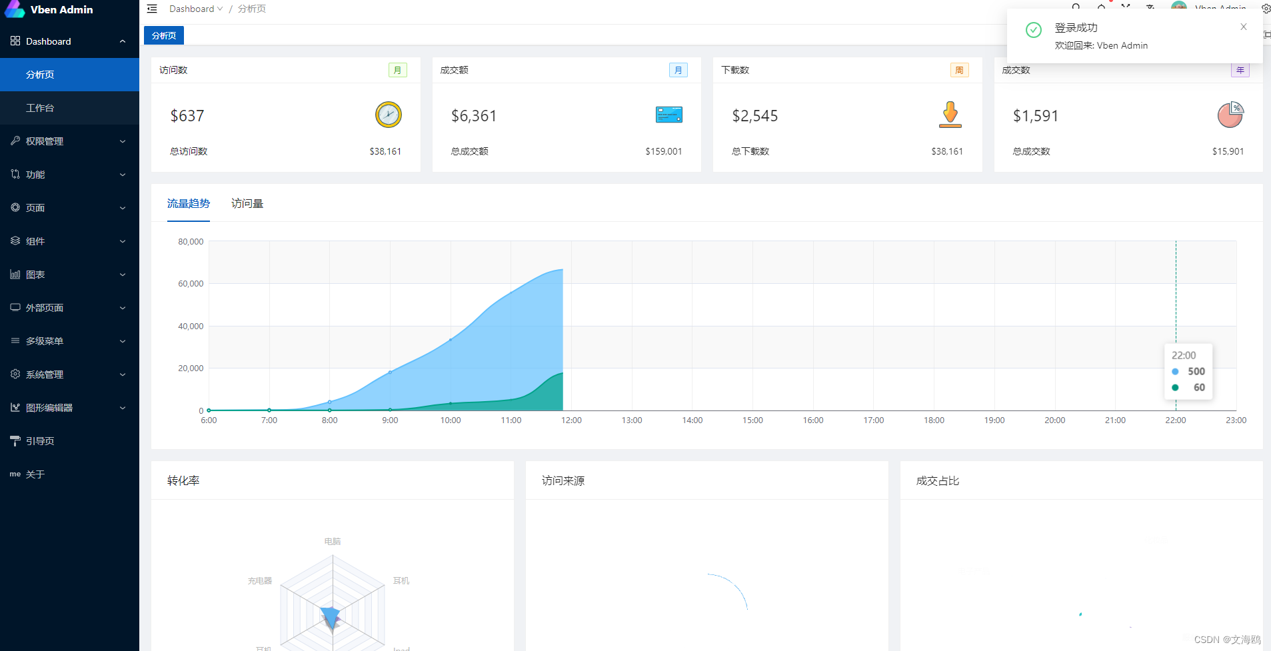Screen dimensions: 1271x651
Task: Click the chart icon for 图形编辑器
Action: tap(15, 407)
